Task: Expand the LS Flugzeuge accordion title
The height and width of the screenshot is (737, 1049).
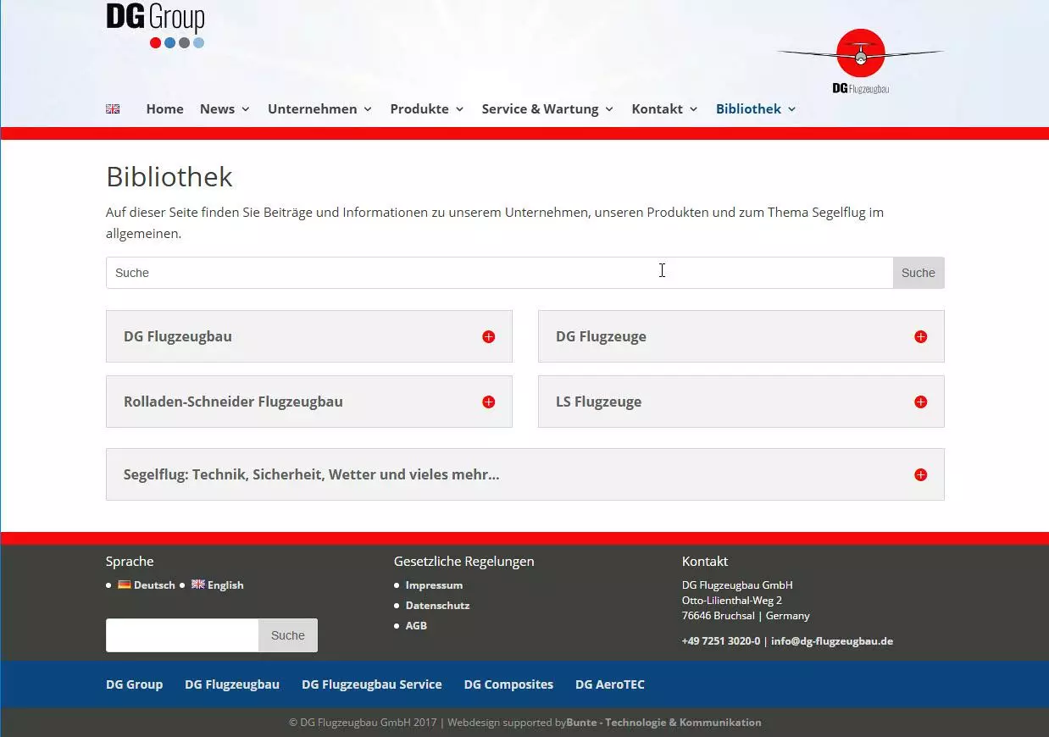Action: click(x=598, y=402)
